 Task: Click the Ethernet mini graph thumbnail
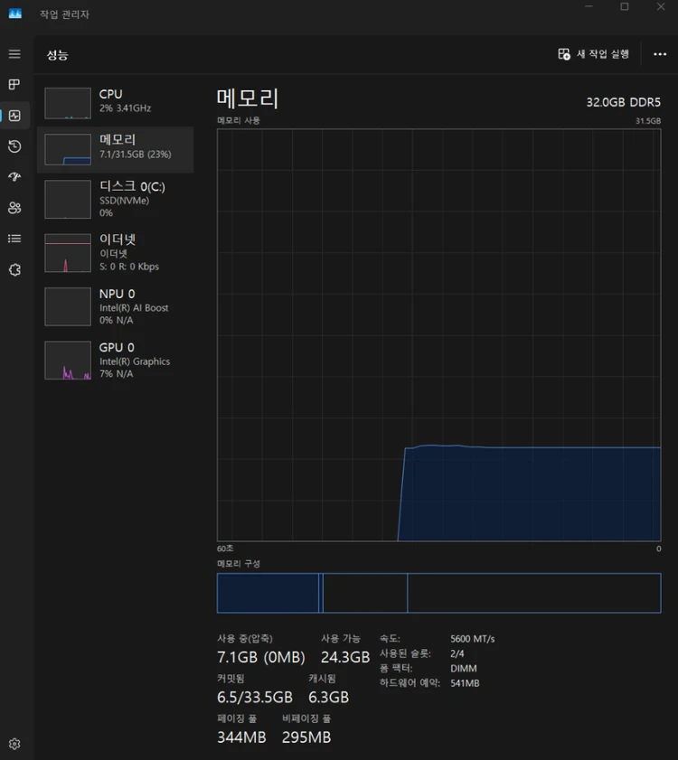68,253
